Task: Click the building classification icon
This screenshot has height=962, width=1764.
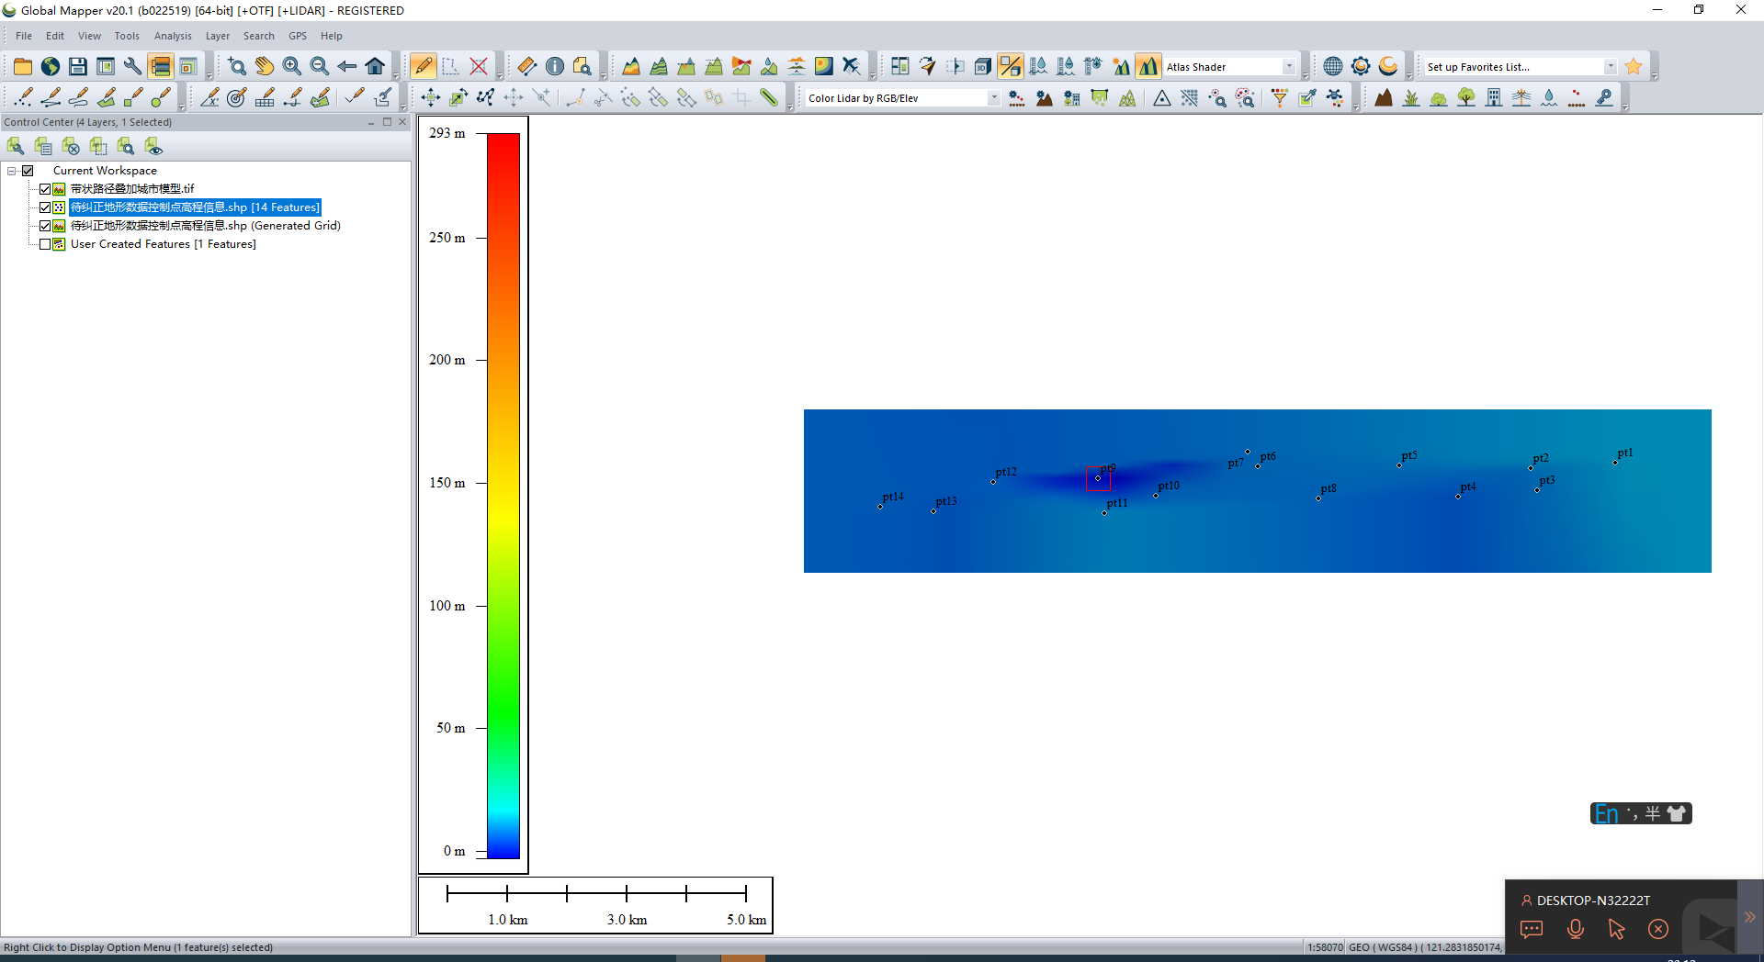Action: (x=1494, y=97)
